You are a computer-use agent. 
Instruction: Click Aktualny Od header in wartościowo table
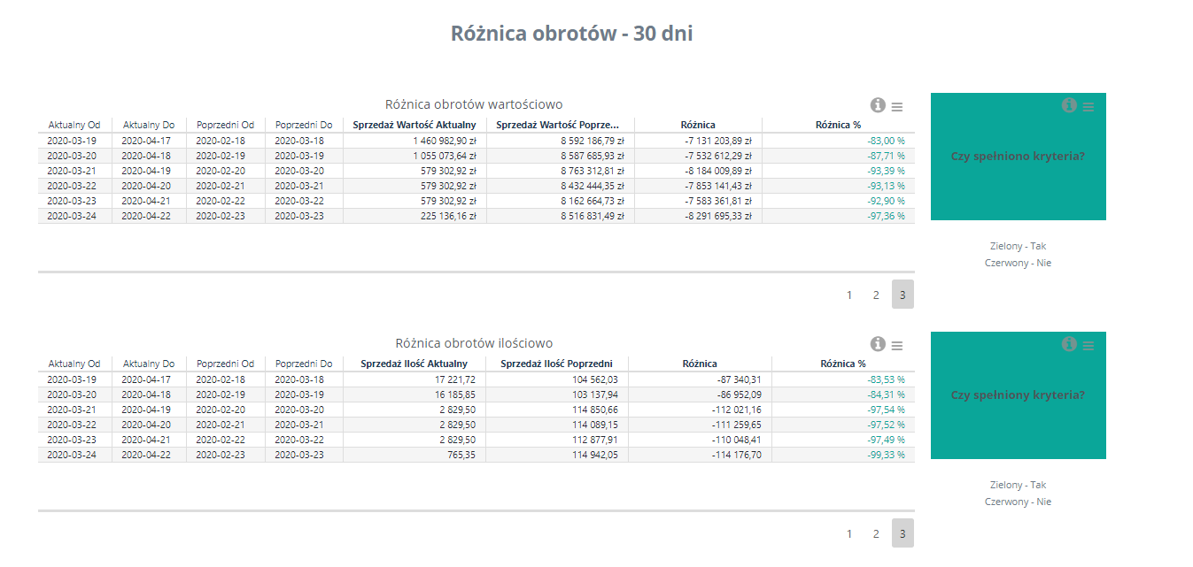[x=74, y=125]
